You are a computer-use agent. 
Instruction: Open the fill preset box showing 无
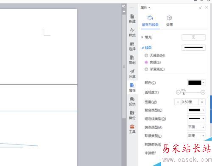(193, 37)
